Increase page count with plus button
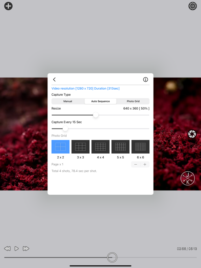The height and width of the screenshot is (268, 201). click(145, 164)
